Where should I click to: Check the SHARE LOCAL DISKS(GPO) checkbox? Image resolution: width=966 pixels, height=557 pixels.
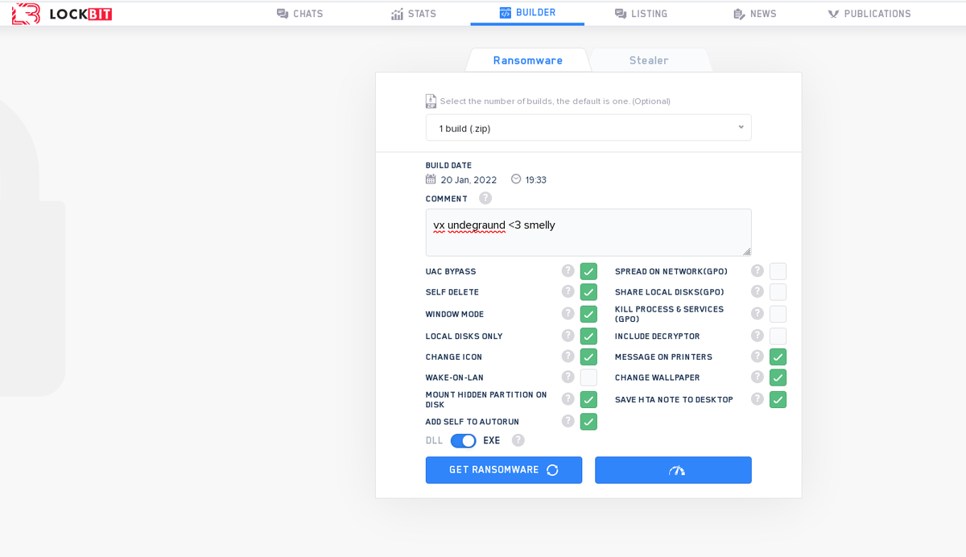click(x=778, y=292)
